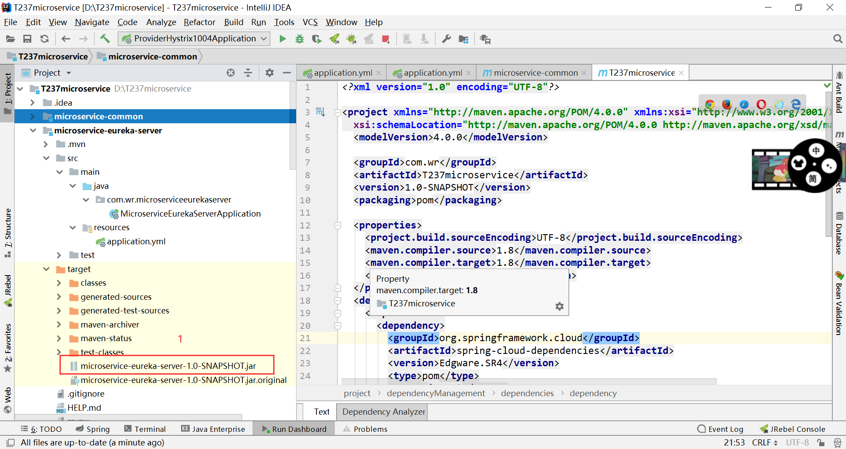Run with coverage shield icon
This screenshot has width=846, height=449.
317,39
